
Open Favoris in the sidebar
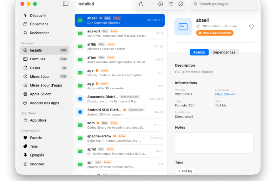45,138
